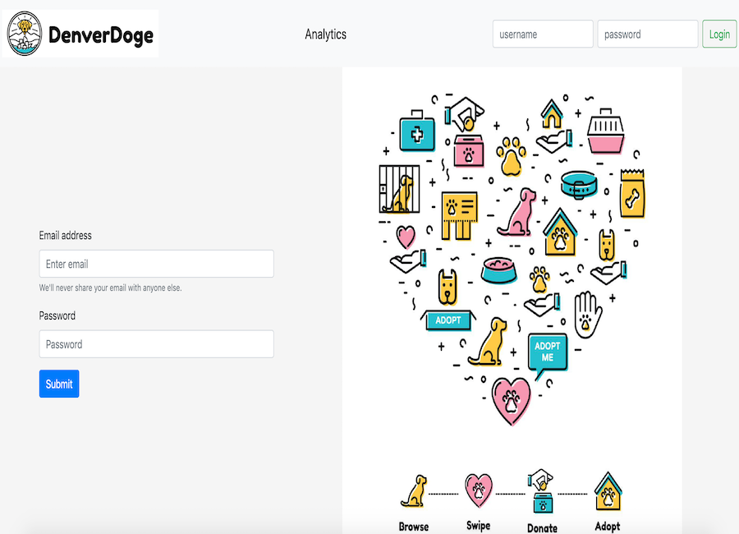Click the Enter email input field
739x534 pixels.
pos(156,265)
